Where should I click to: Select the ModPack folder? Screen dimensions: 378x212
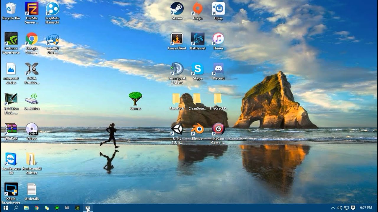pyautogui.click(x=177, y=102)
